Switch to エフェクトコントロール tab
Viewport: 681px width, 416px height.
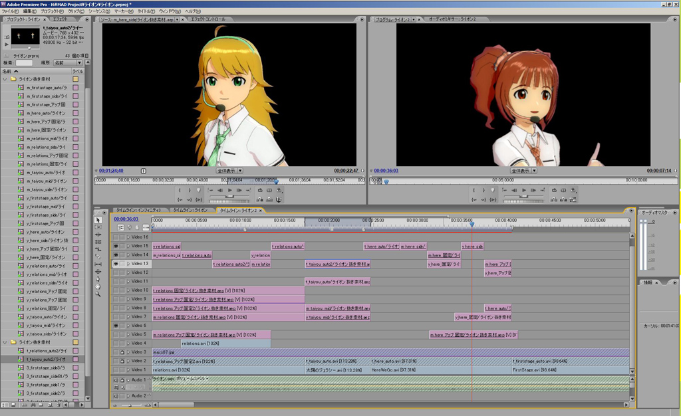(208, 19)
